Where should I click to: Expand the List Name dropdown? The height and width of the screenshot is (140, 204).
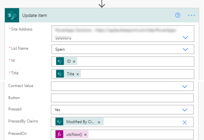(185, 49)
